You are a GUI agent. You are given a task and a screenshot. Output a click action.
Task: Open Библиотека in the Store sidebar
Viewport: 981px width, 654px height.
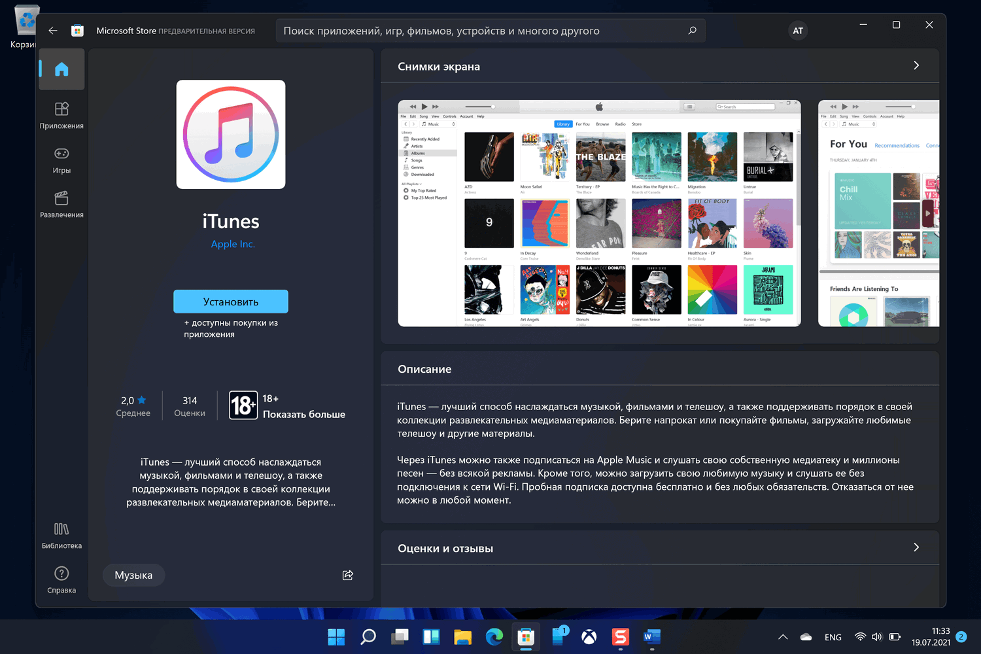pos(61,535)
